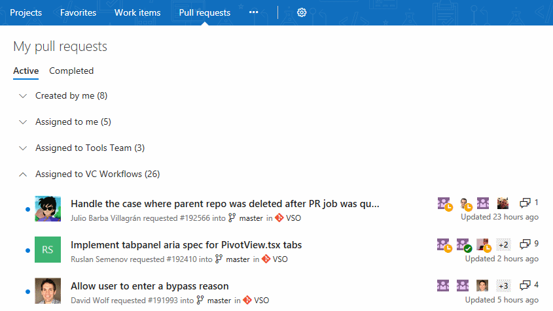Image resolution: width=553 pixels, height=311 pixels.
Task: Click comment icon on parent repo pull request
Action: click(525, 203)
